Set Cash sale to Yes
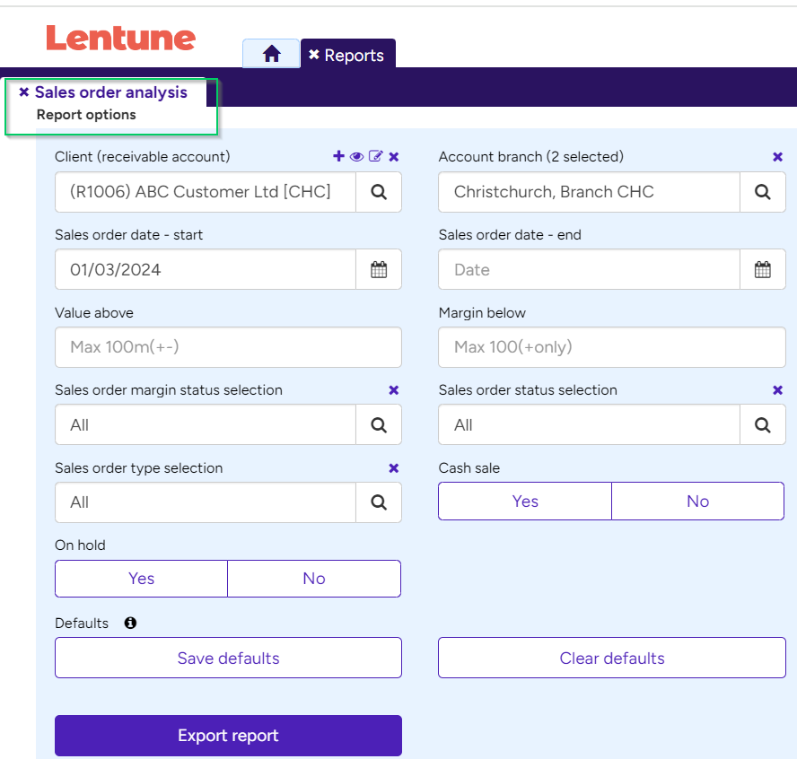 524,501
